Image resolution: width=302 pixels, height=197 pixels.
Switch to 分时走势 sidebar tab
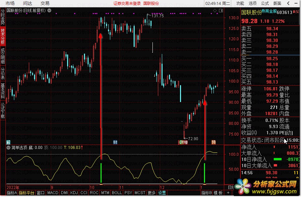[x=3, y=17]
